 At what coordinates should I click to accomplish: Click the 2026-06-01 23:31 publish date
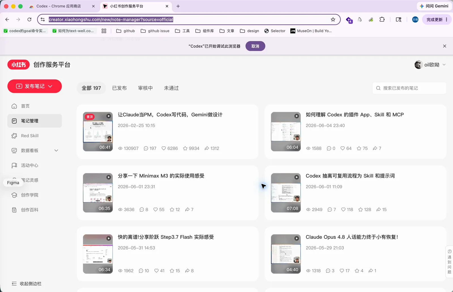[136, 187]
